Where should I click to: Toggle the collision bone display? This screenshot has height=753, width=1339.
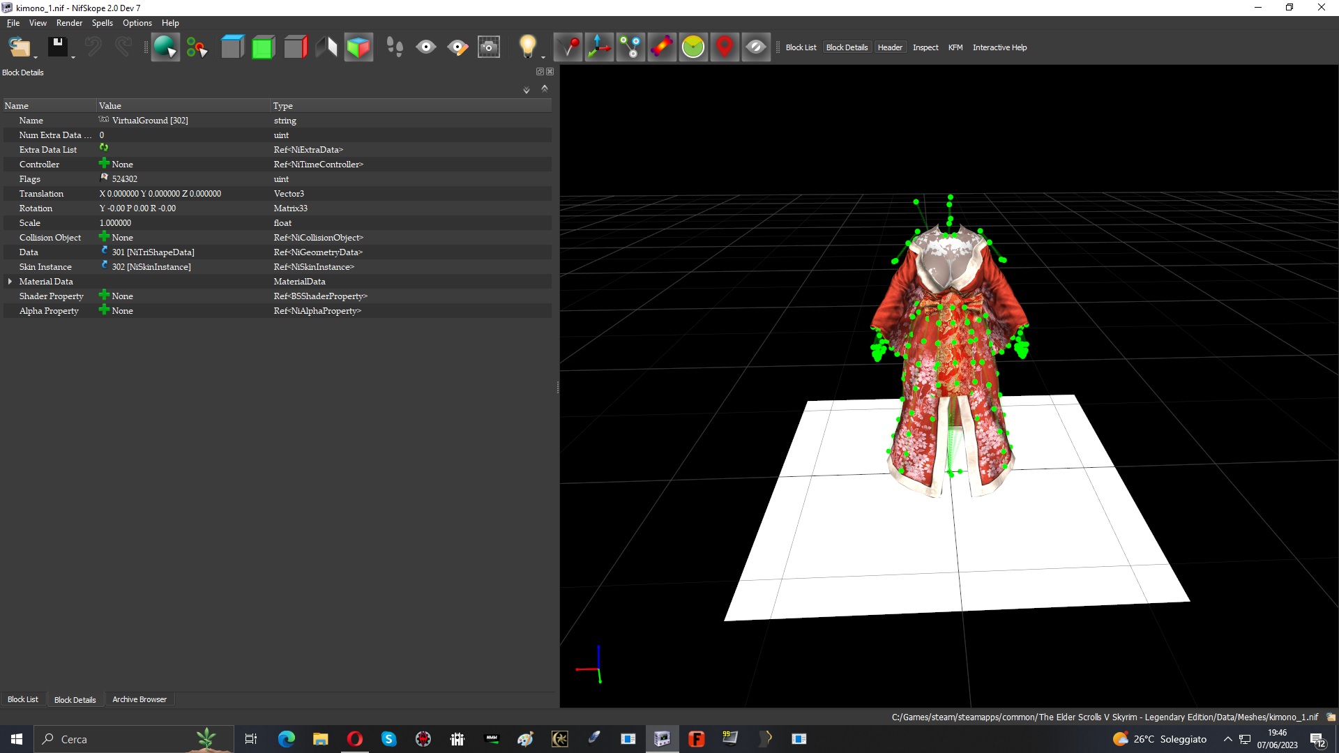point(662,47)
